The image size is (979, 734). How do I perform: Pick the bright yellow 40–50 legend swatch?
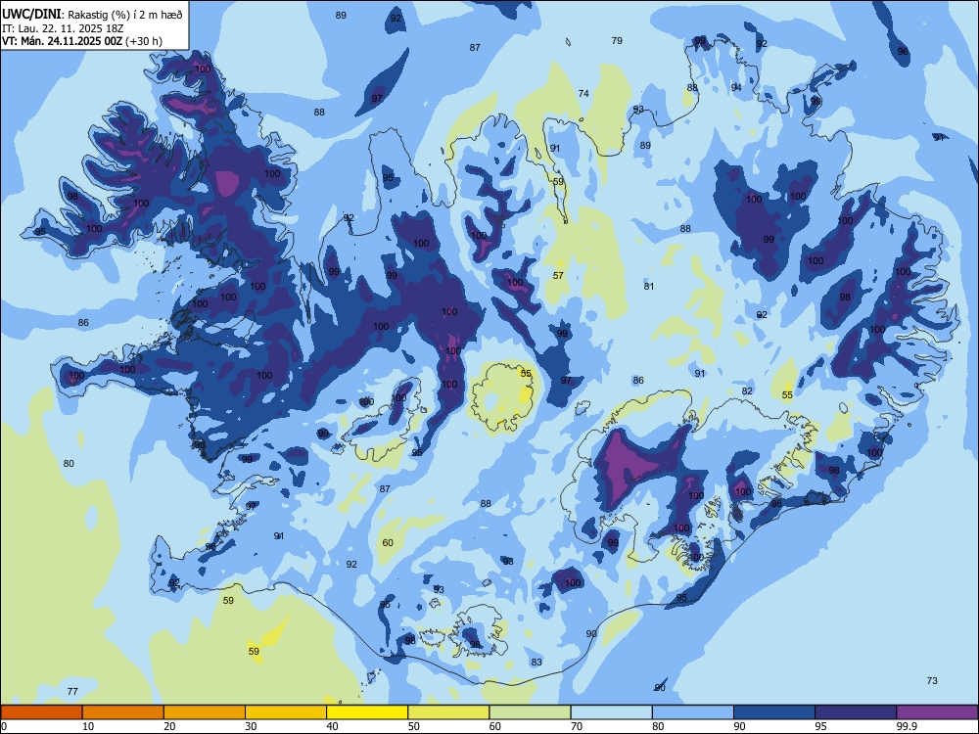click(367, 712)
